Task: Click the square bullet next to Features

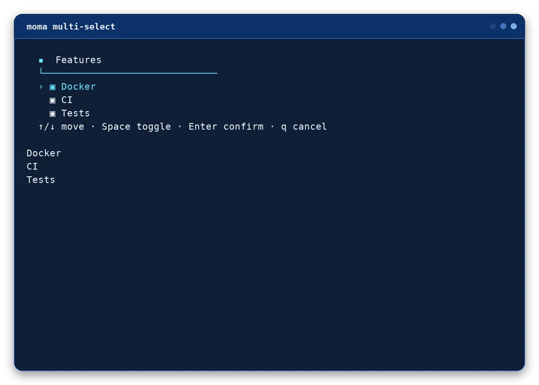Action: [41, 61]
